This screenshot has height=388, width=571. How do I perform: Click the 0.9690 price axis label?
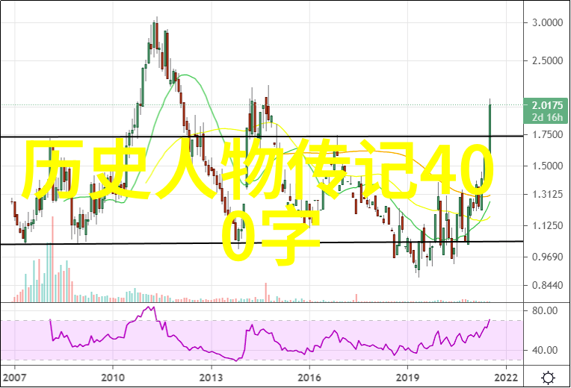click(547, 257)
